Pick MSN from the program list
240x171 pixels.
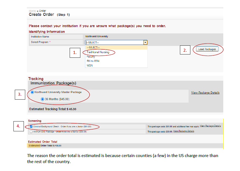pos(89,65)
